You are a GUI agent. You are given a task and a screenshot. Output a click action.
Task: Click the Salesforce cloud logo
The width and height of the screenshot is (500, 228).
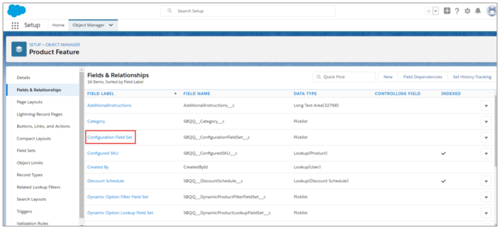coord(17,11)
